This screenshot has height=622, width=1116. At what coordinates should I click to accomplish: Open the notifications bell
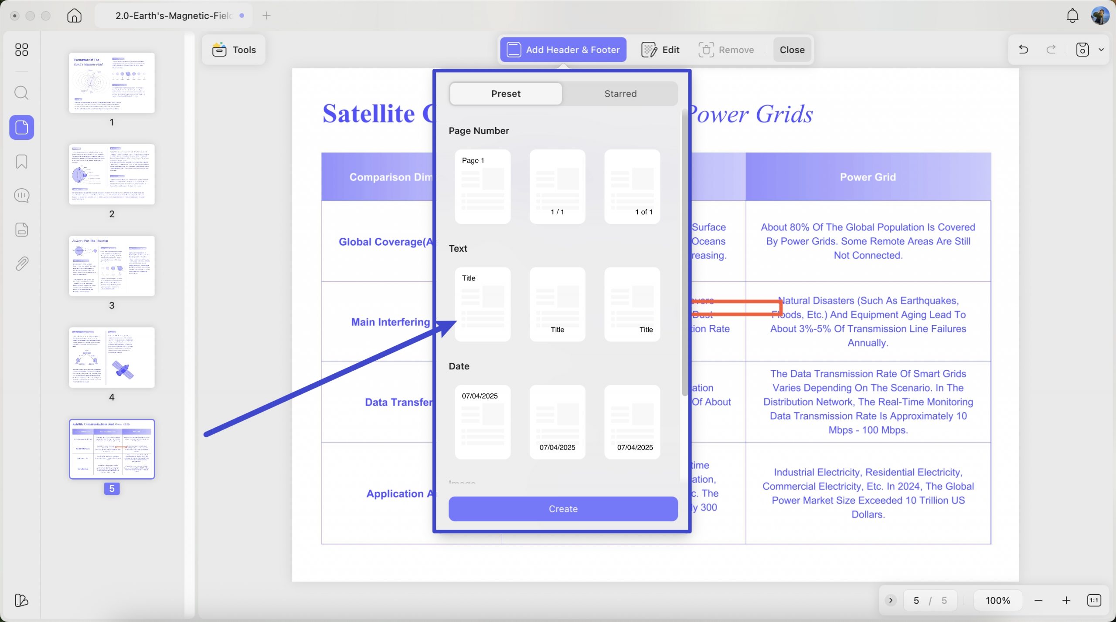(1072, 16)
